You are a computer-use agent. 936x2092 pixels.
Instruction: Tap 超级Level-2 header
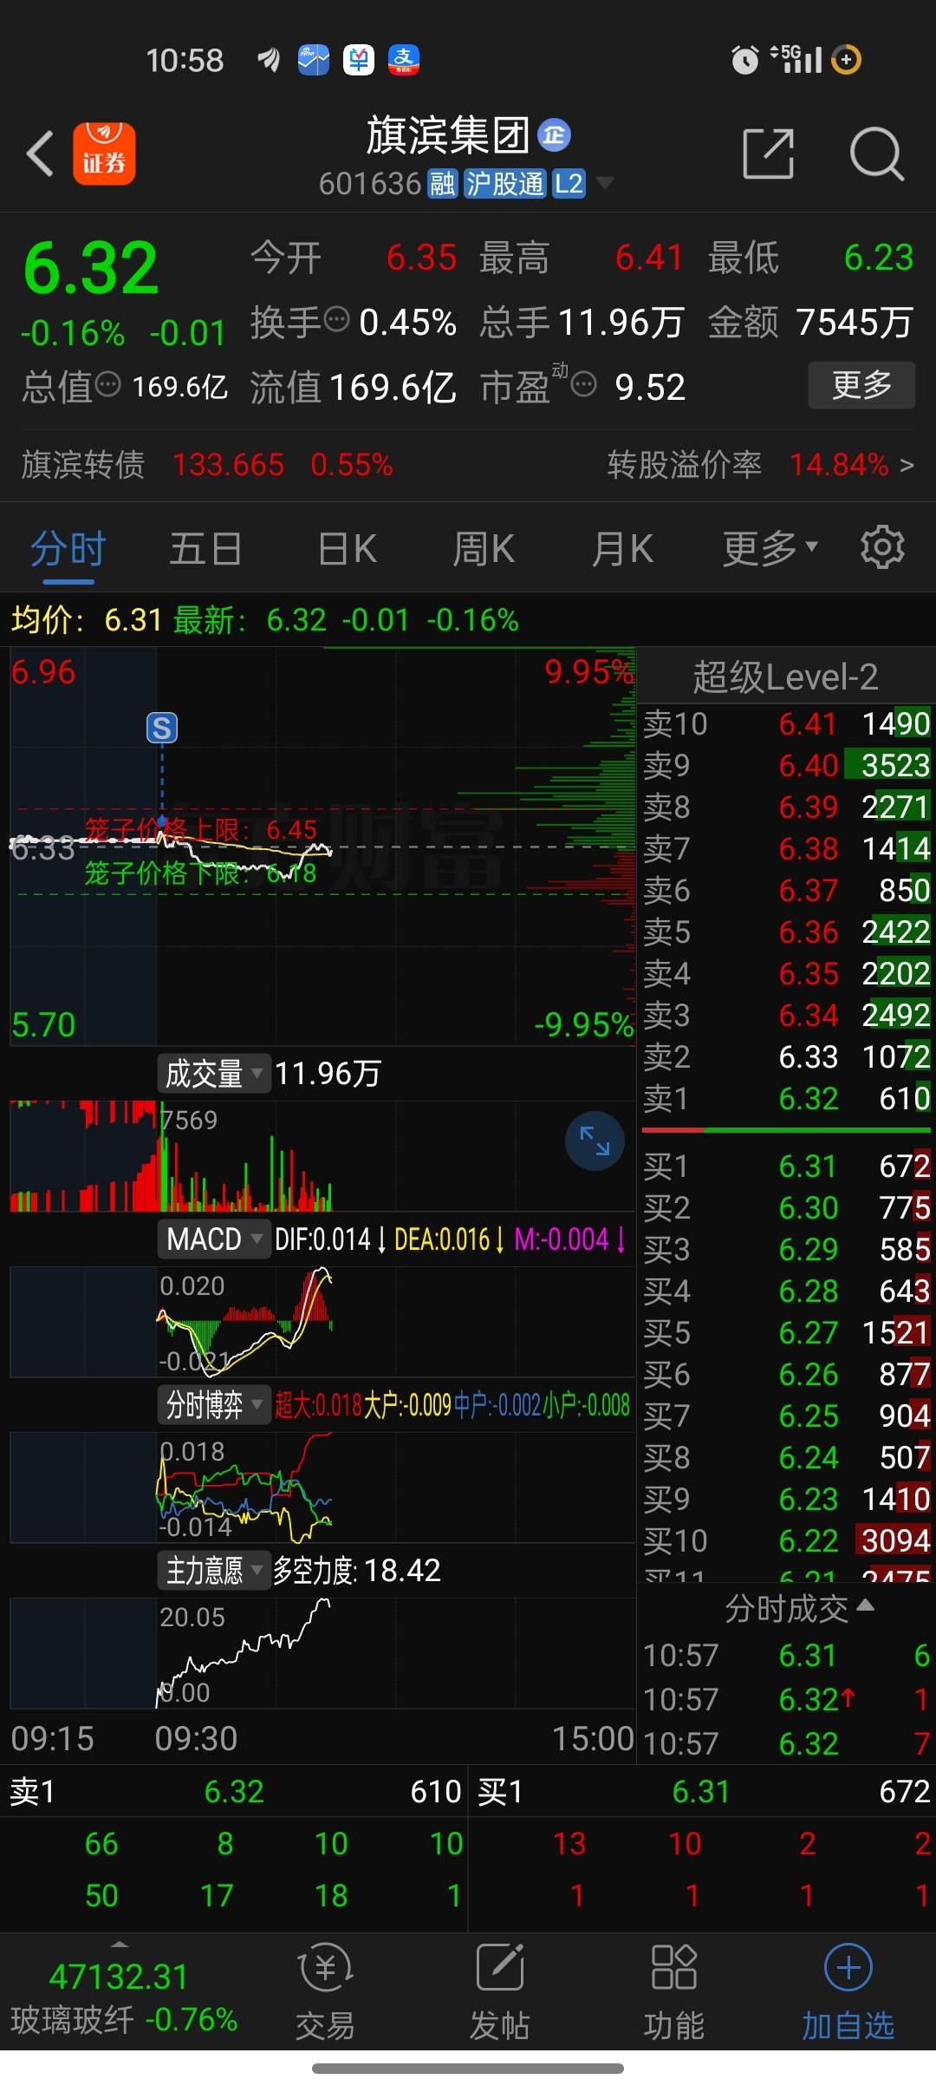click(785, 677)
